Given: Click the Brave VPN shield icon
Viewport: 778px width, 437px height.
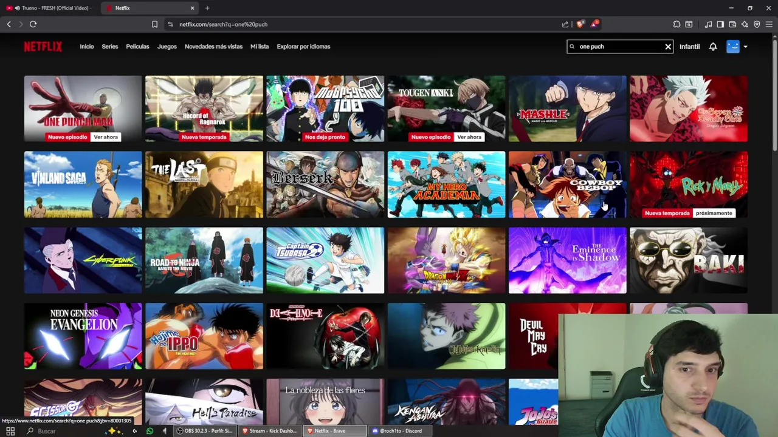Looking at the screenshot, I should pos(757,24).
